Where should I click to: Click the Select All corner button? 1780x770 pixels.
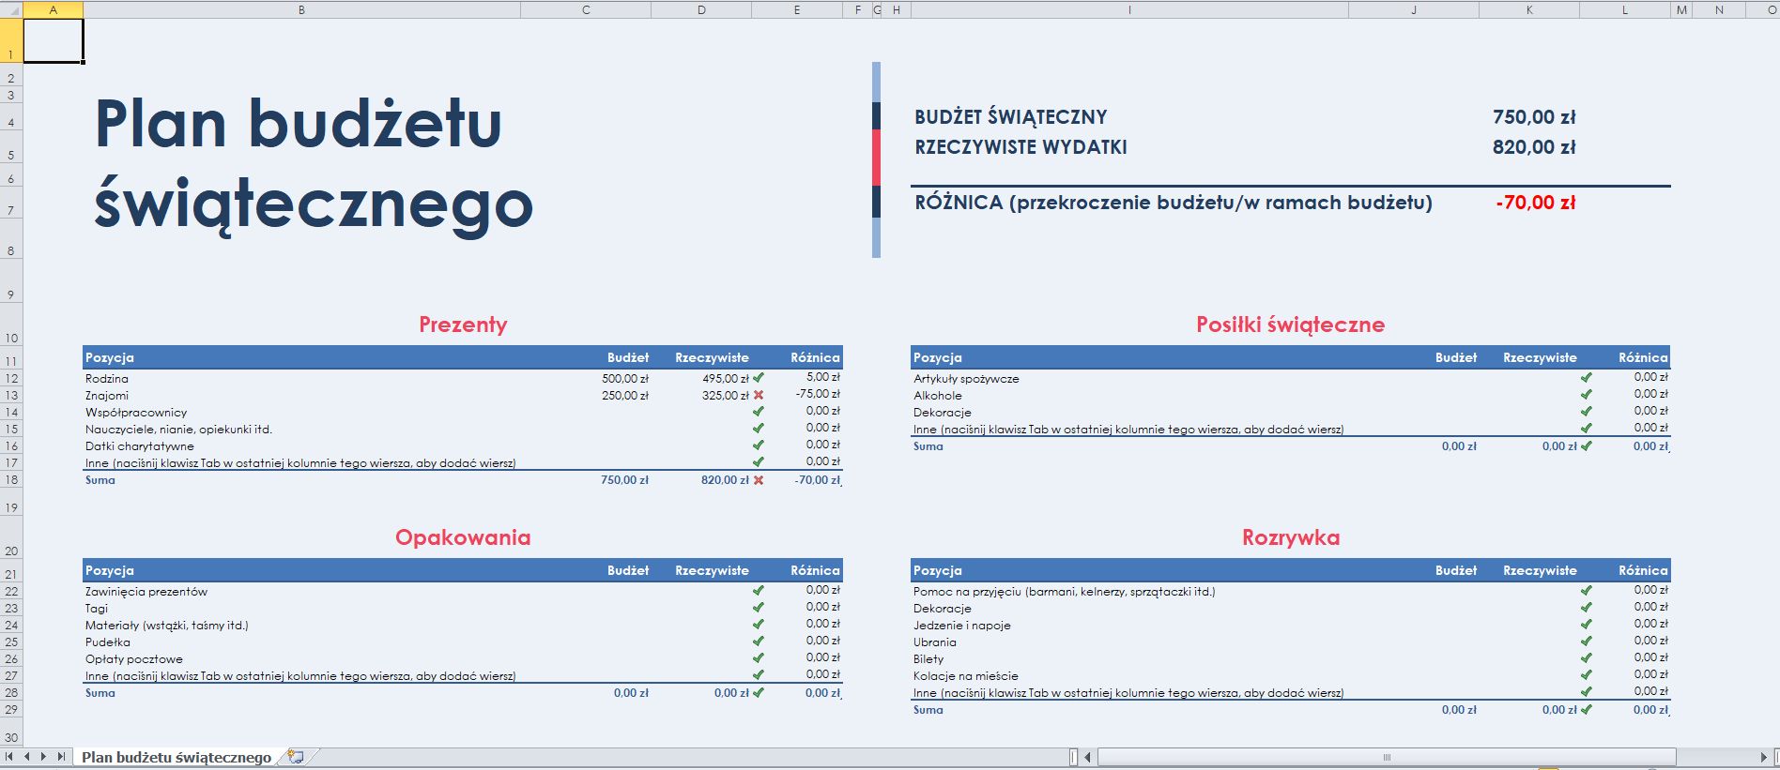11,9
